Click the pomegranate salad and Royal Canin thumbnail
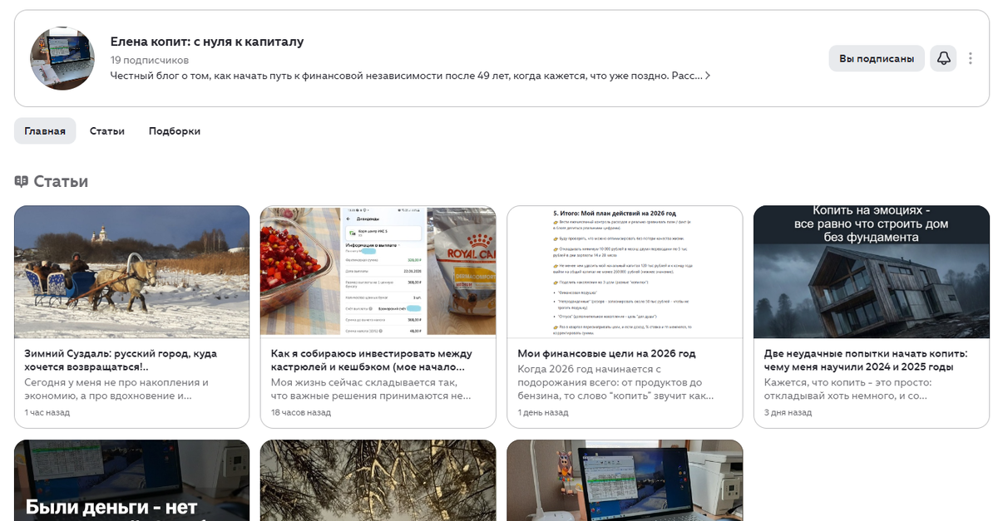The image size is (998, 521). point(378,272)
